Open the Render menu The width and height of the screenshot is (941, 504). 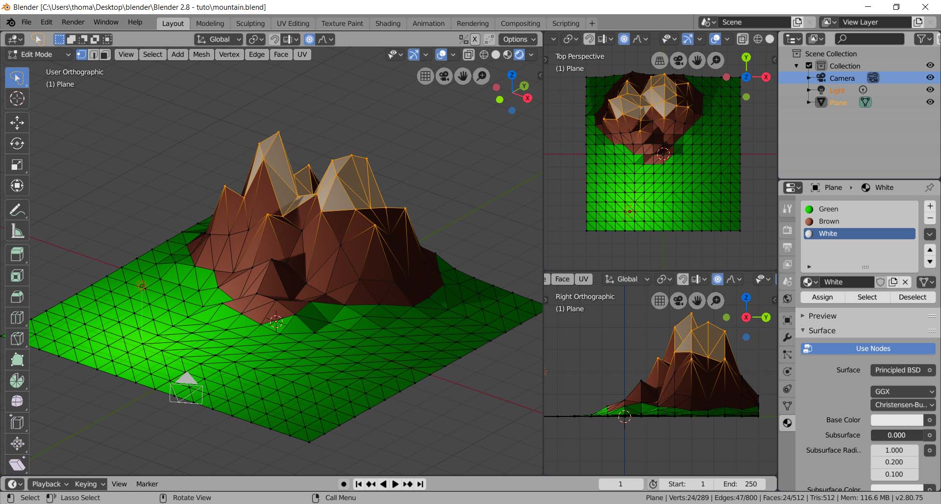click(73, 22)
